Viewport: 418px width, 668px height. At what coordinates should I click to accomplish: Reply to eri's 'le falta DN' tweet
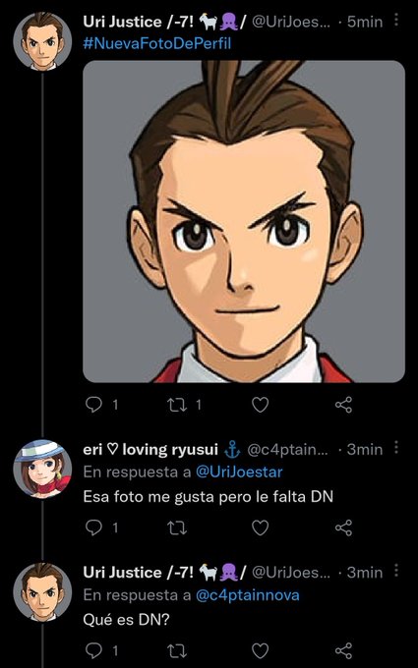tap(93, 528)
